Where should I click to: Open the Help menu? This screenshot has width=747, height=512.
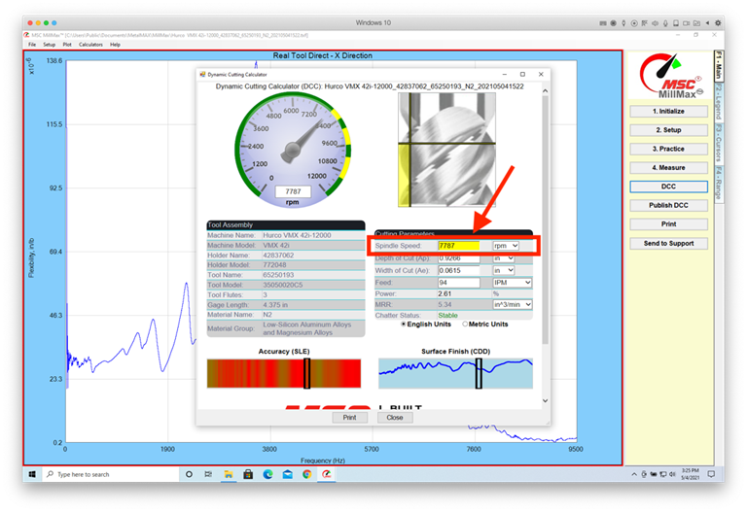point(116,45)
